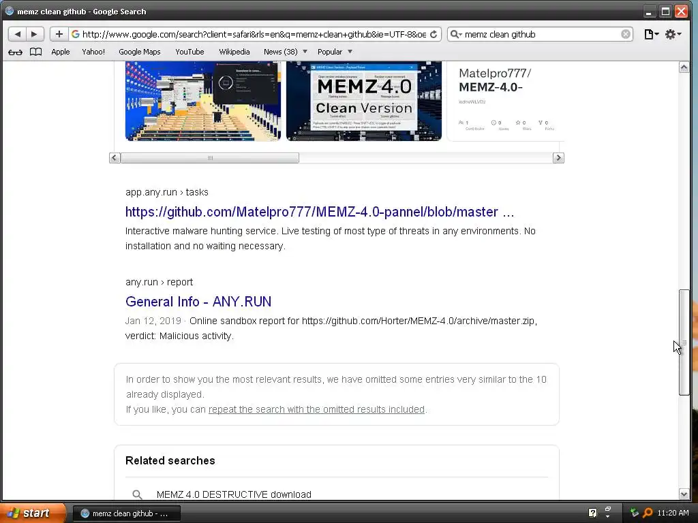Add a bookmark with the plus button
The image size is (698, 523).
[59, 34]
